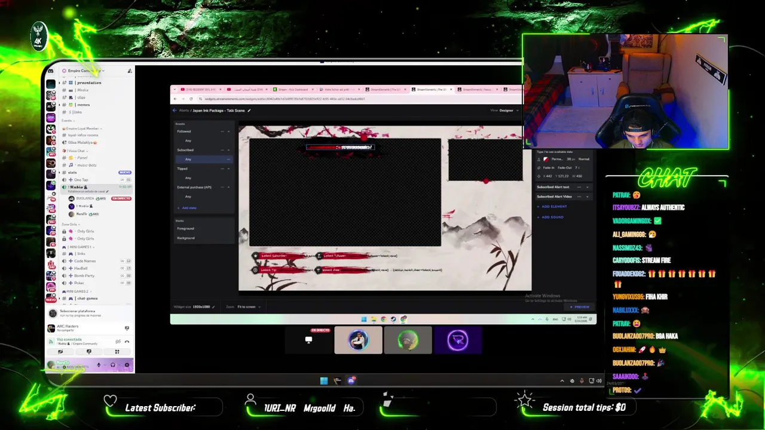Toggle noise suppression icon next to Voz conectada
765x430 pixels.
[118, 342]
